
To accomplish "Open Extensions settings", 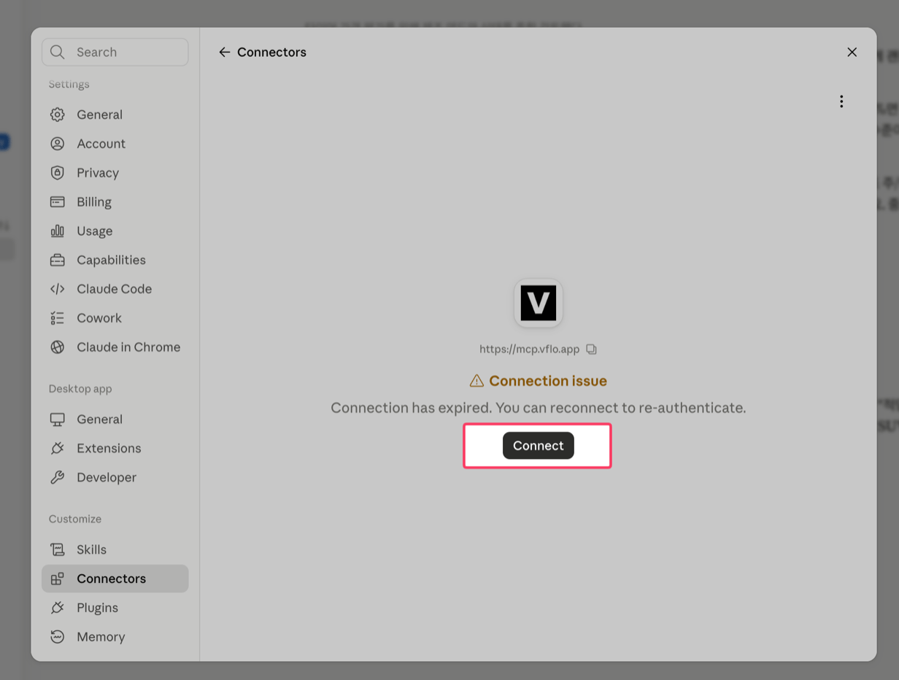I will (115, 449).
